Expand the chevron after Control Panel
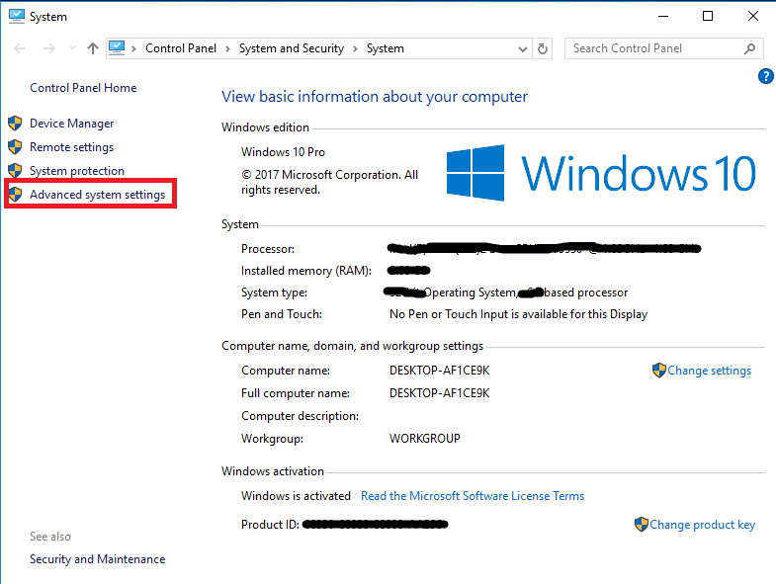776x584 pixels. coord(227,48)
